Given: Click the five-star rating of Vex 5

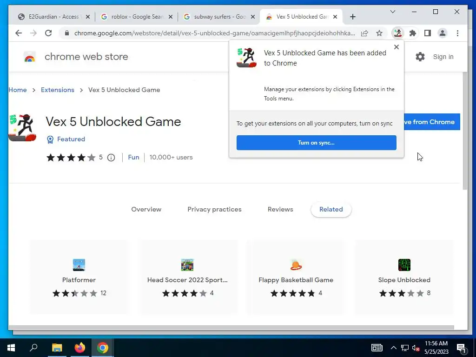Looking at the screenshot, I should tap(71, 158).
